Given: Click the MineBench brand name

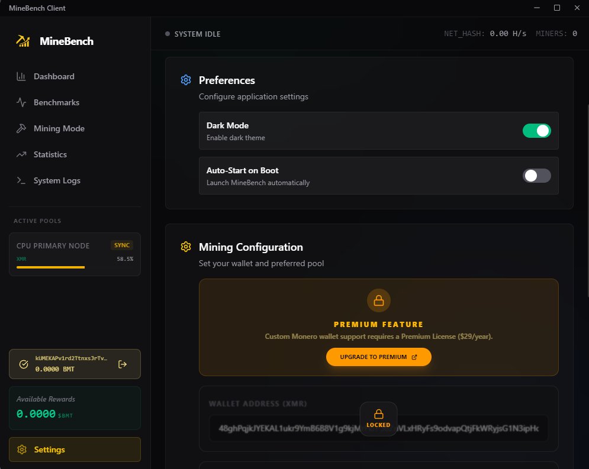Looking at the screenshot, I should pyautogui.click(x=66, y=41).
